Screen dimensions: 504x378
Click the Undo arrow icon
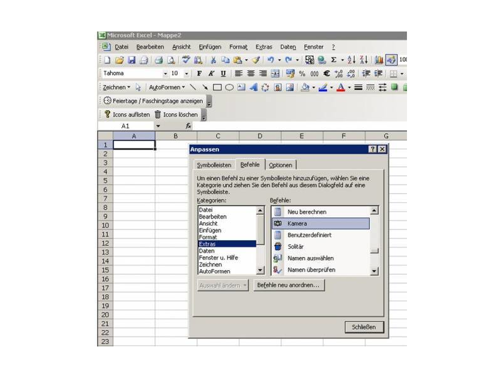(271, 60)
